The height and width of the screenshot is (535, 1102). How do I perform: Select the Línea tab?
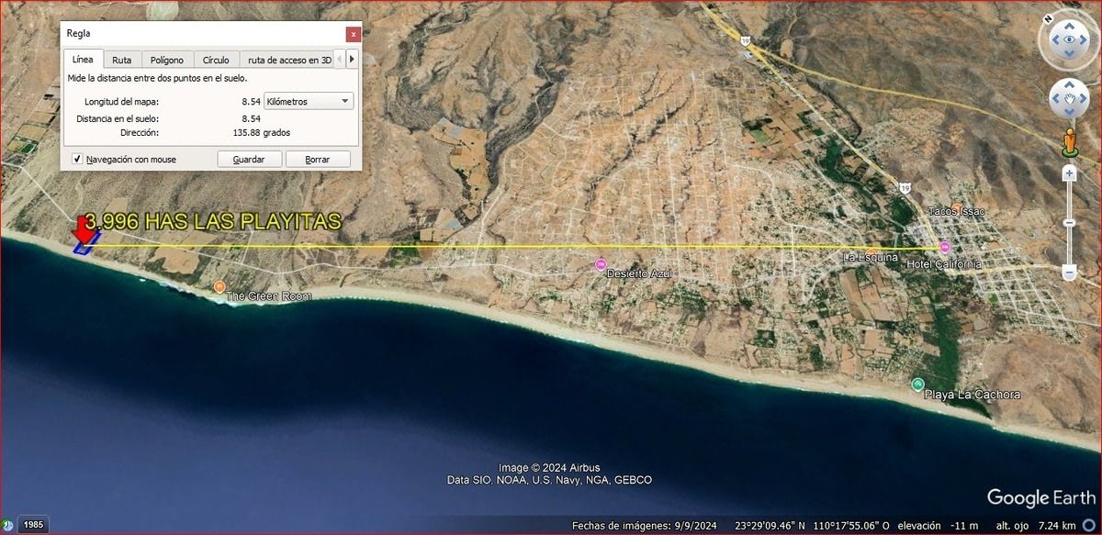tap(83, 59)
